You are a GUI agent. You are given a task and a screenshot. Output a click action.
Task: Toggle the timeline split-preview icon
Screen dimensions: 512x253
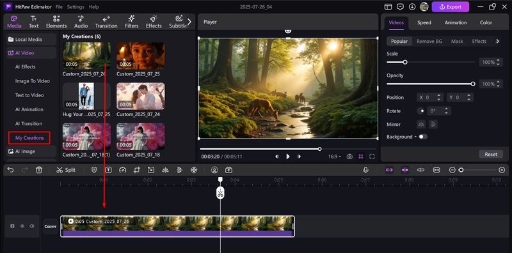pos(420,170)
